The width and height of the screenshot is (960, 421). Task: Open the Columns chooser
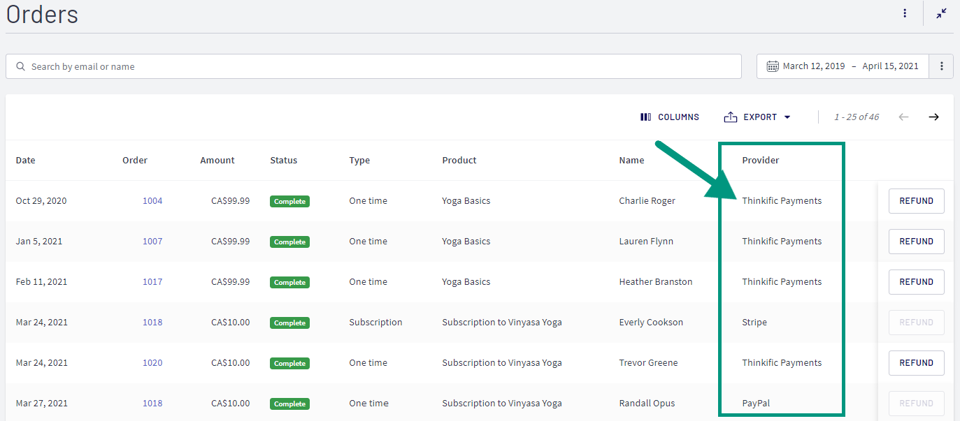click(x=669, y=117)
